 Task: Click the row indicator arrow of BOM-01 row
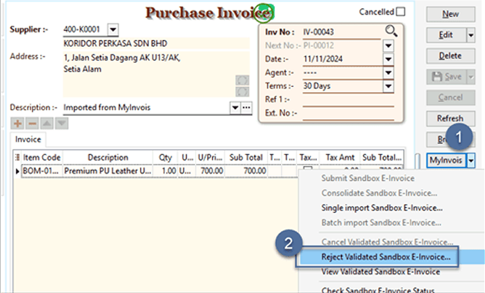coord(17,171)
